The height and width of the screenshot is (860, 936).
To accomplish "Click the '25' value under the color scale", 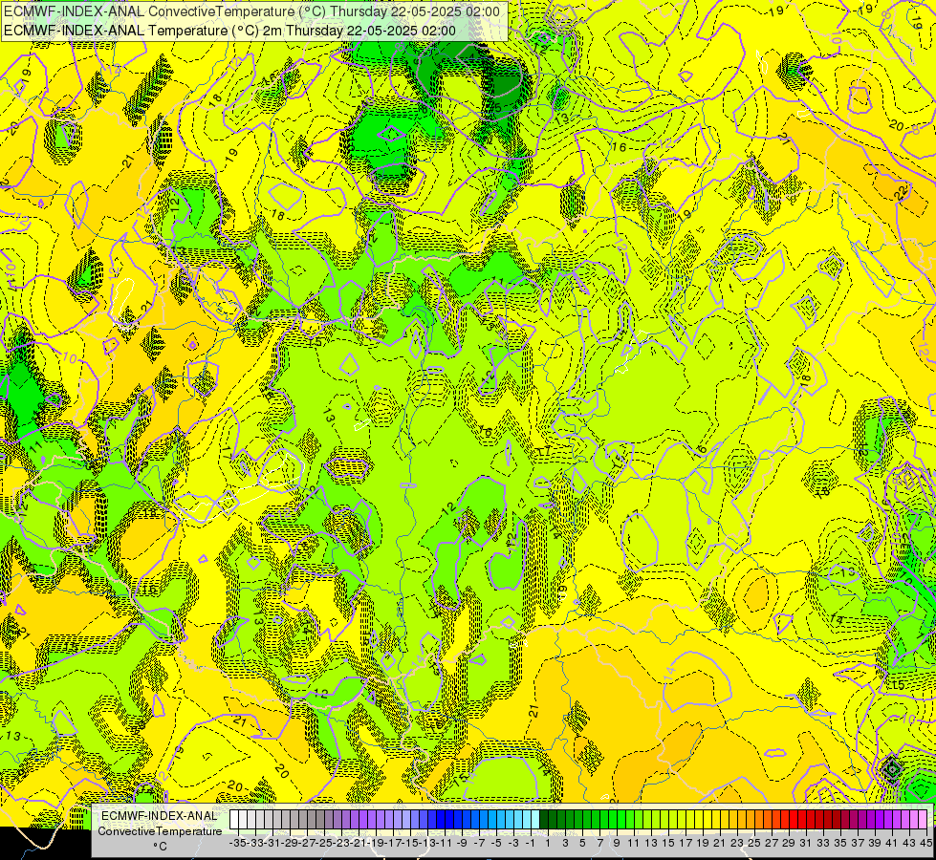I will pyautogui.click(x=754, y=843).
